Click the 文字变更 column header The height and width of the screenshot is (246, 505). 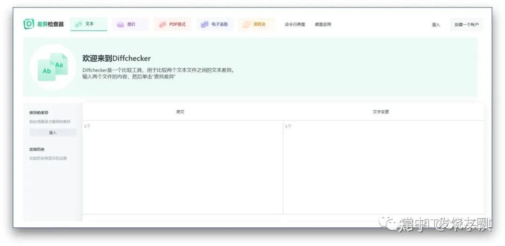click(x=381, y=112)
